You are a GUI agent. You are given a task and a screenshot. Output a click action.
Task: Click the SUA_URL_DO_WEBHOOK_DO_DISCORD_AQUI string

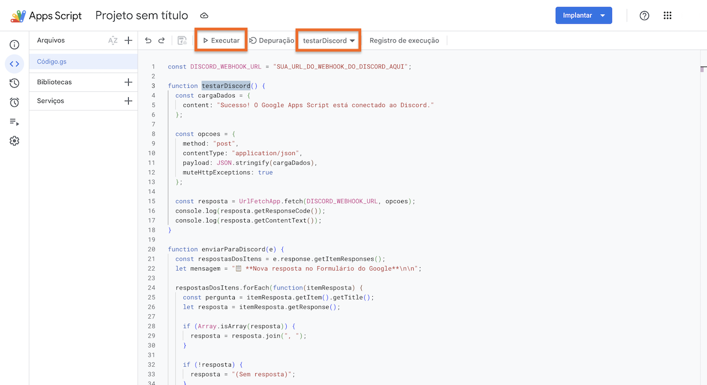(x=341, y=66)
